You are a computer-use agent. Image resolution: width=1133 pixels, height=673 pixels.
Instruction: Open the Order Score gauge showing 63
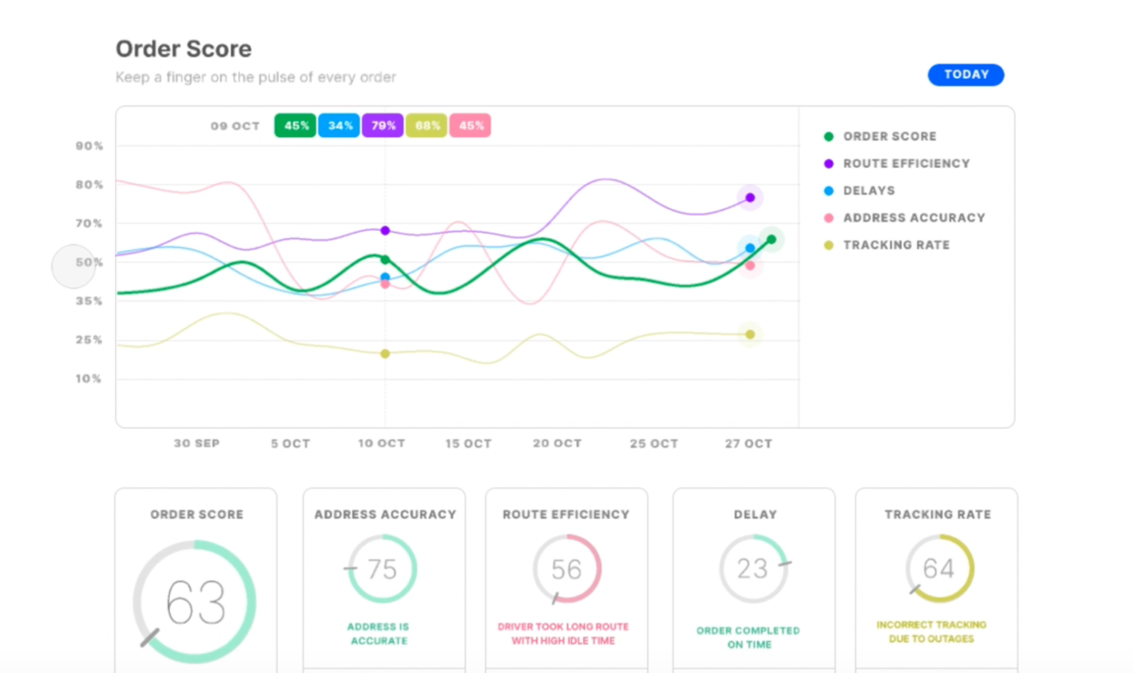(x=195, y=602)
